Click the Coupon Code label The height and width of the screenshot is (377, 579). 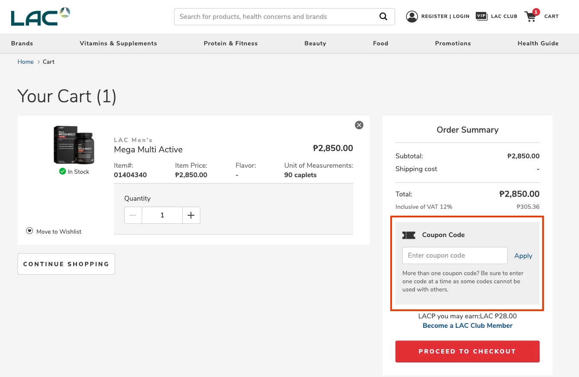point(443,235)
